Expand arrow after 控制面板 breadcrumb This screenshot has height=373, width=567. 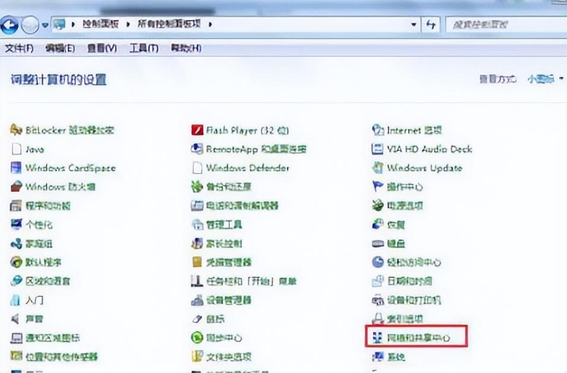(128, 24)
